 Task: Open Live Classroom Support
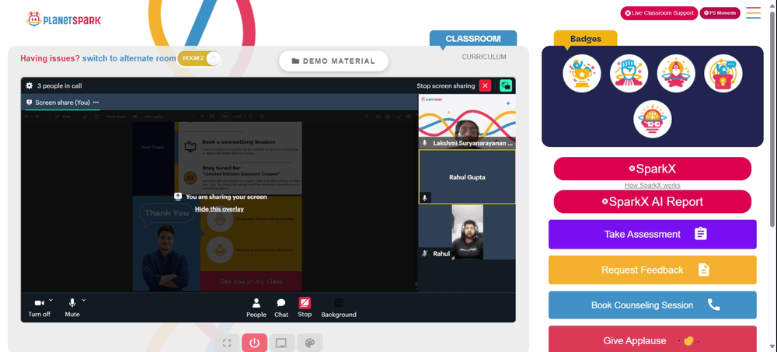(x=659, y=13)
